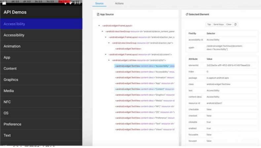Click the Send Keys button

pyautogui.click(x=218, y=24)
